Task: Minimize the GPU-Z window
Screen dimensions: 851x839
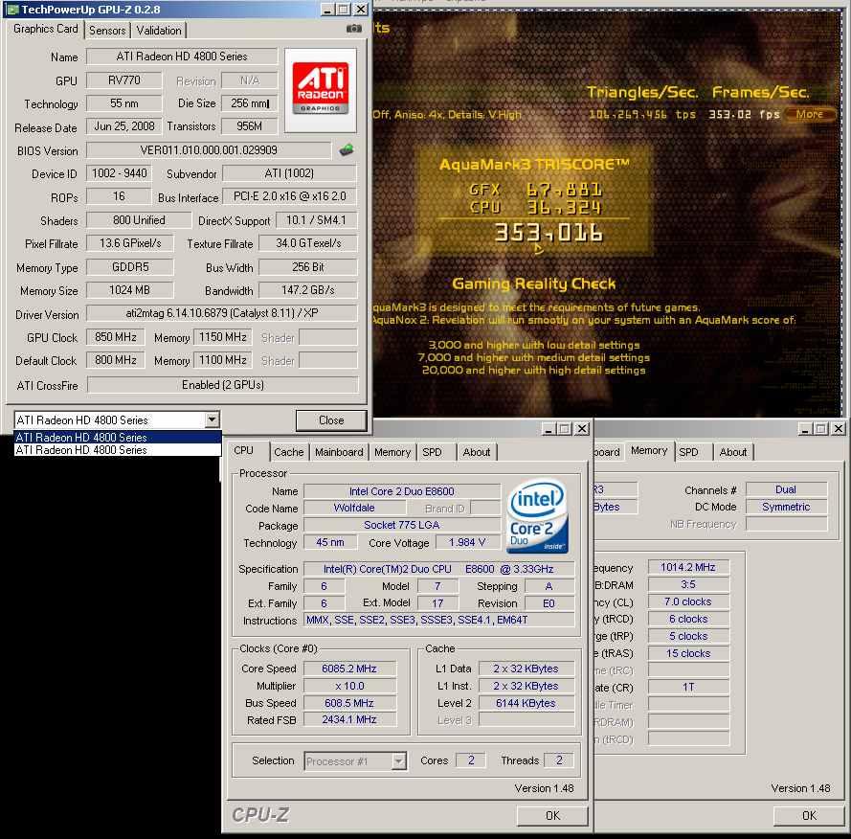Action: (x=327, y=10)
